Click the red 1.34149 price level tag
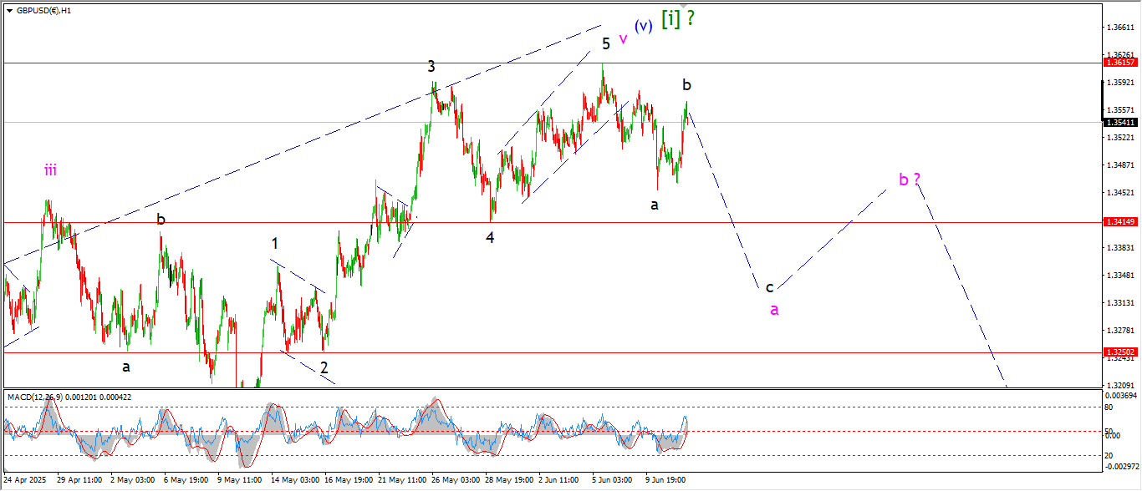This screenshot has width=1142, height=491. tap(1119, 222)
